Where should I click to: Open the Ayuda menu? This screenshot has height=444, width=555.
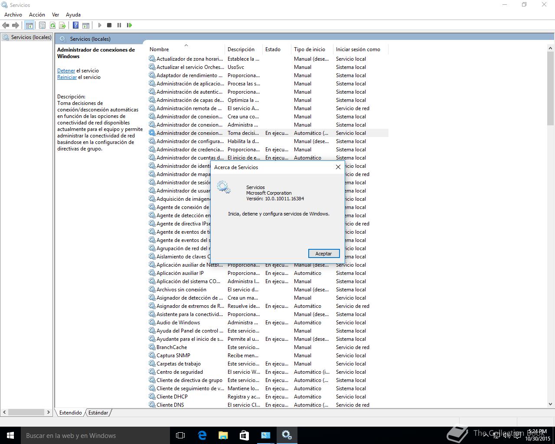pyautogui.click(x=73, y=14)
